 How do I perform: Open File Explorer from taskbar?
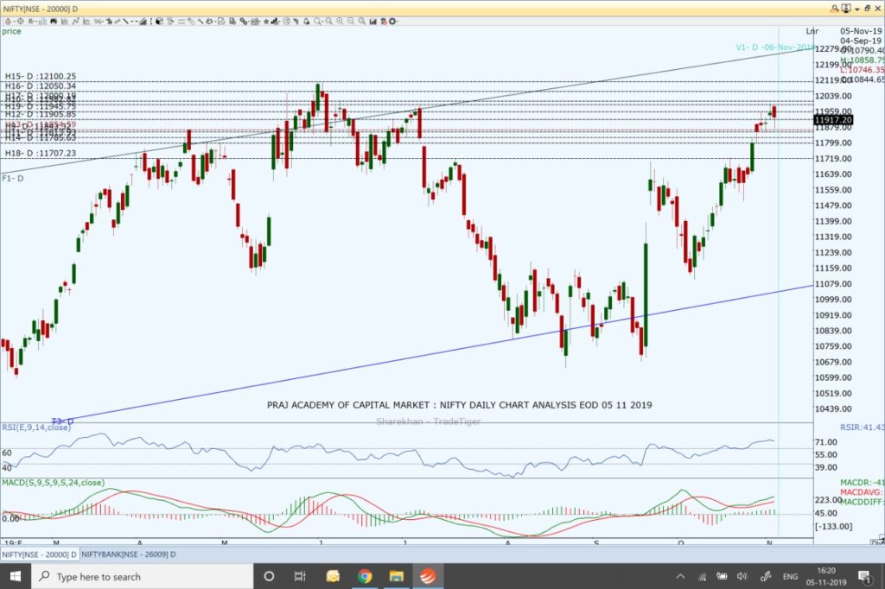[x=396, y=576]
